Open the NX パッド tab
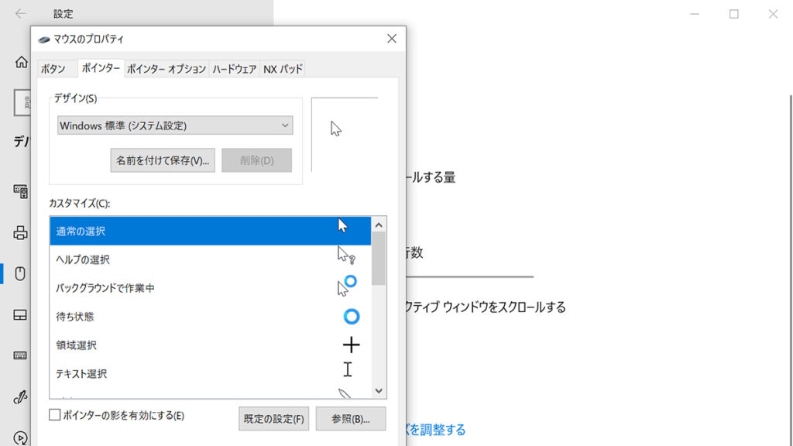This screenshot has width=793, height=446. pyautogui.click(x=283, y=69)
